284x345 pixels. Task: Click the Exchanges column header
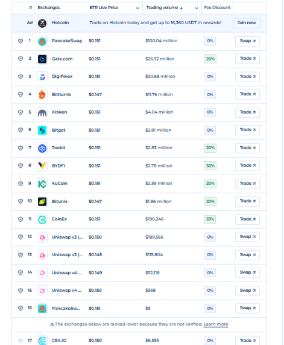point(49,7)
